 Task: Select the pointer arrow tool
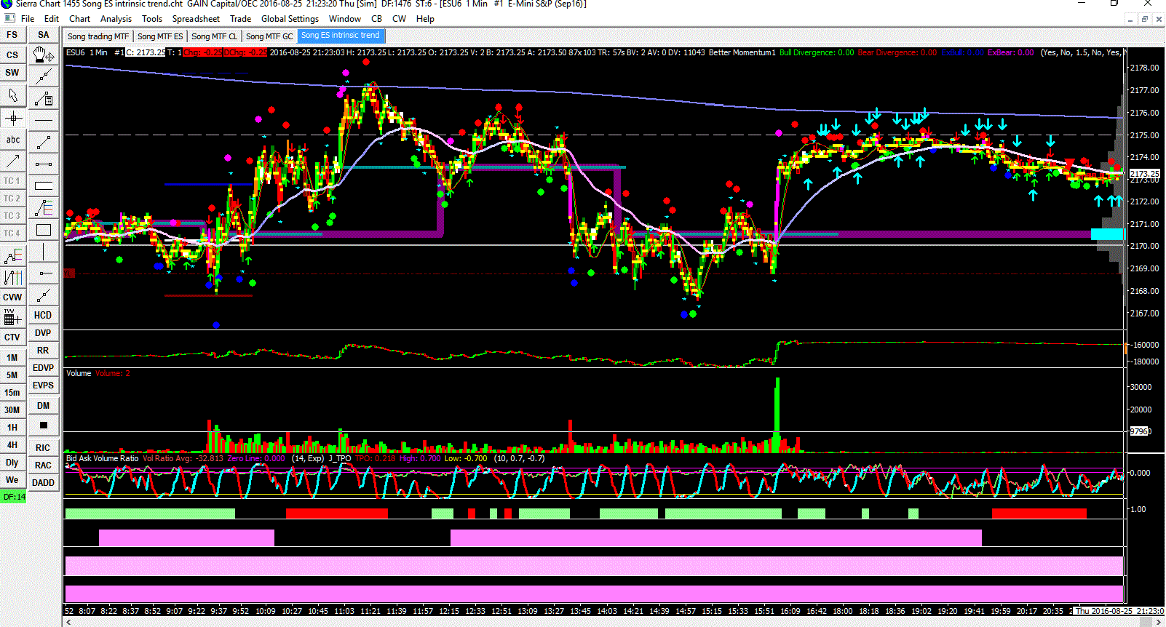click(12, 95)
